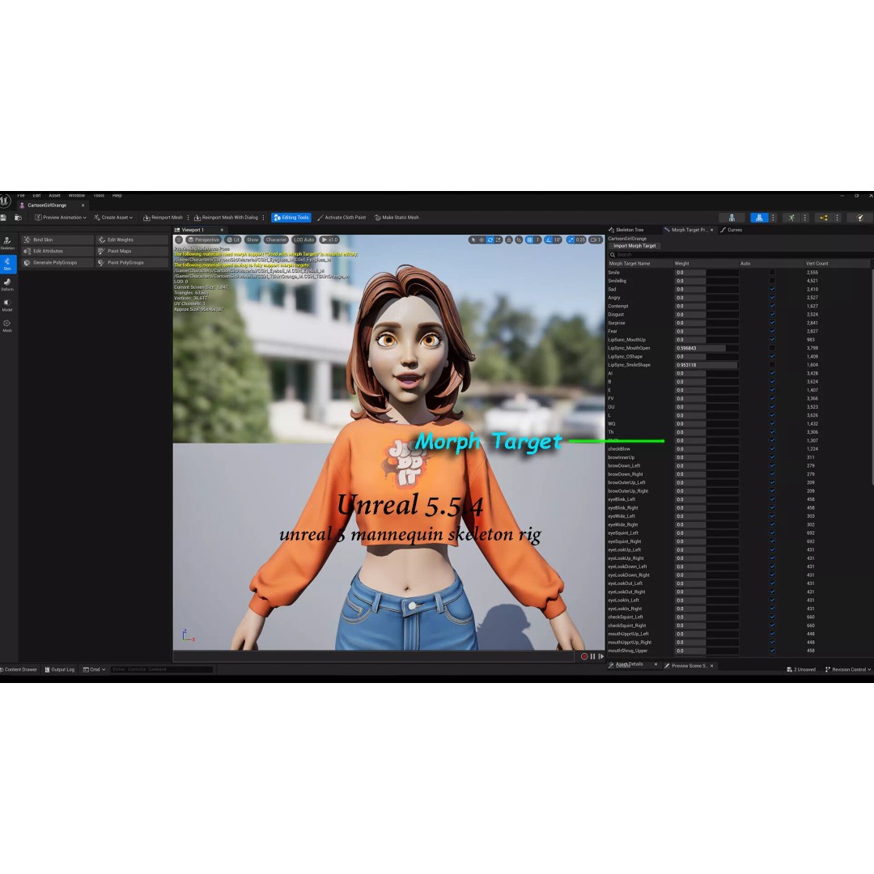
Task: Enable Auto checkbox for Smile morph
Action: point(772,273)
